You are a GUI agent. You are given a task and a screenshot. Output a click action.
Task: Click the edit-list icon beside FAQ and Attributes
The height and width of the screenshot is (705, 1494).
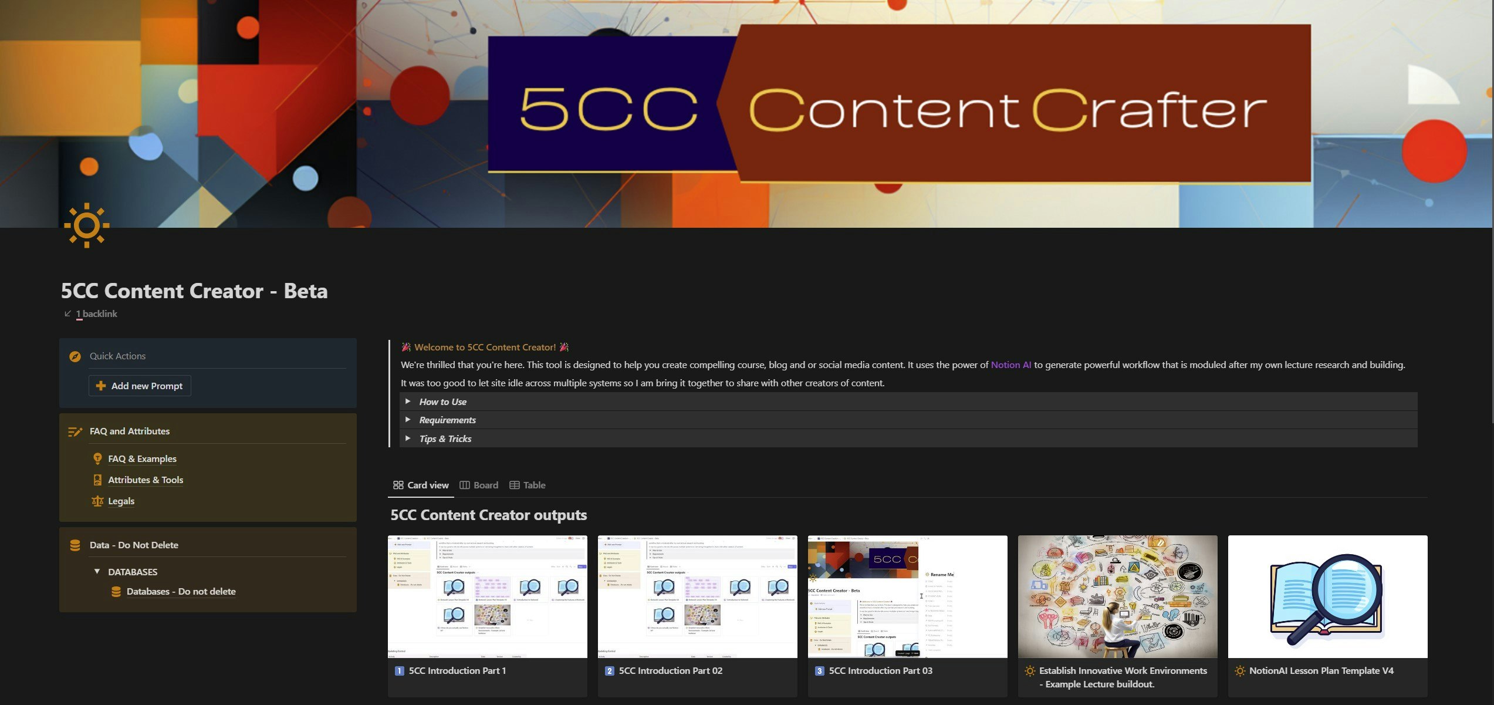coord(75,431)
